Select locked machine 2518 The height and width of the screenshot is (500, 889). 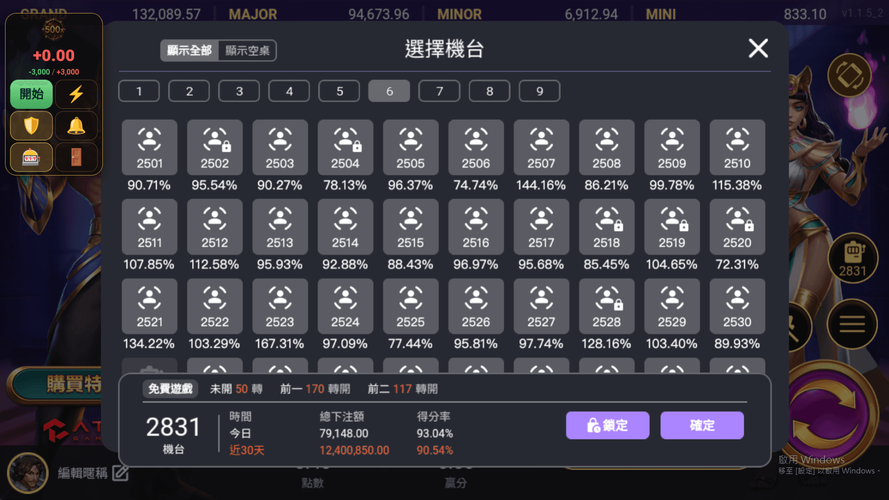click(607, 227)
